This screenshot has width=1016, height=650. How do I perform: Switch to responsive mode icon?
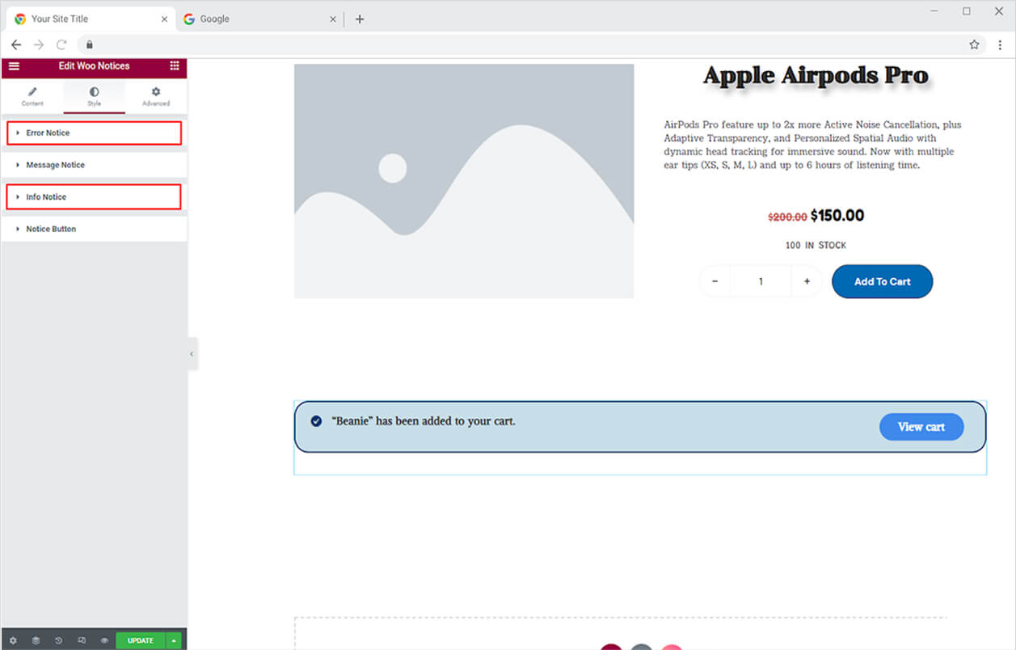pos(82,640)
